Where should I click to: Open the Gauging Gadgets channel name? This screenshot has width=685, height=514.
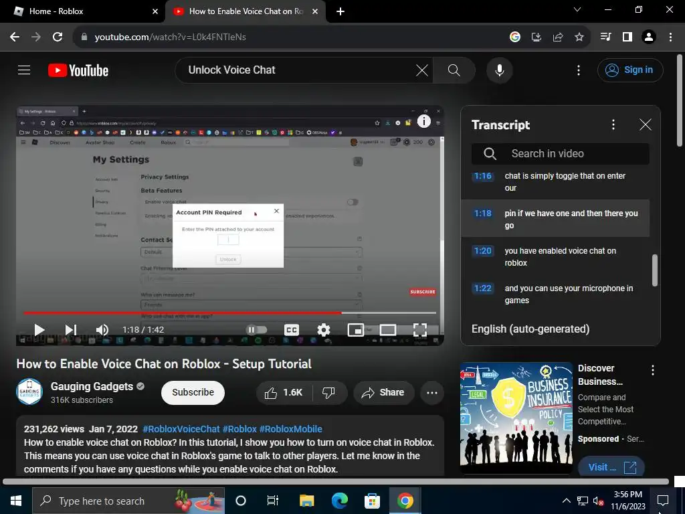tap(92, 386)
